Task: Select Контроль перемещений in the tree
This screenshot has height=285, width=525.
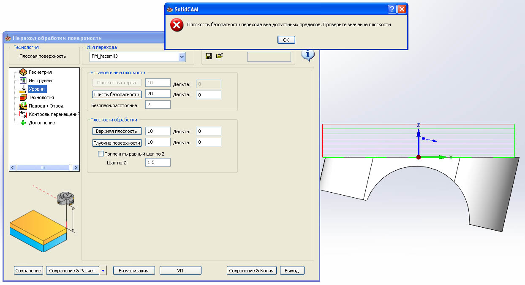Action: click(54, 114)
